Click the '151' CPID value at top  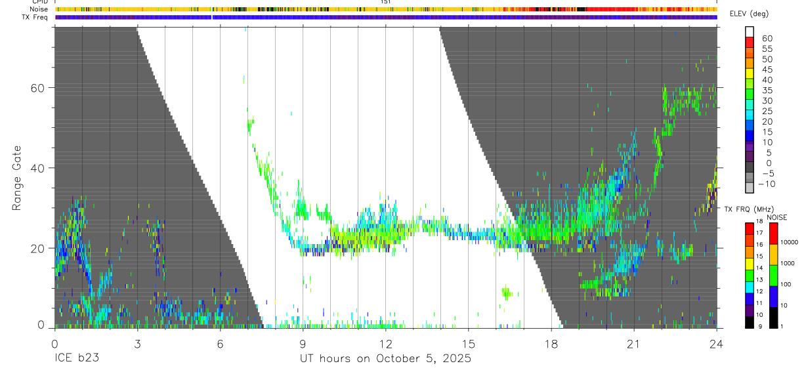(386, 2)
